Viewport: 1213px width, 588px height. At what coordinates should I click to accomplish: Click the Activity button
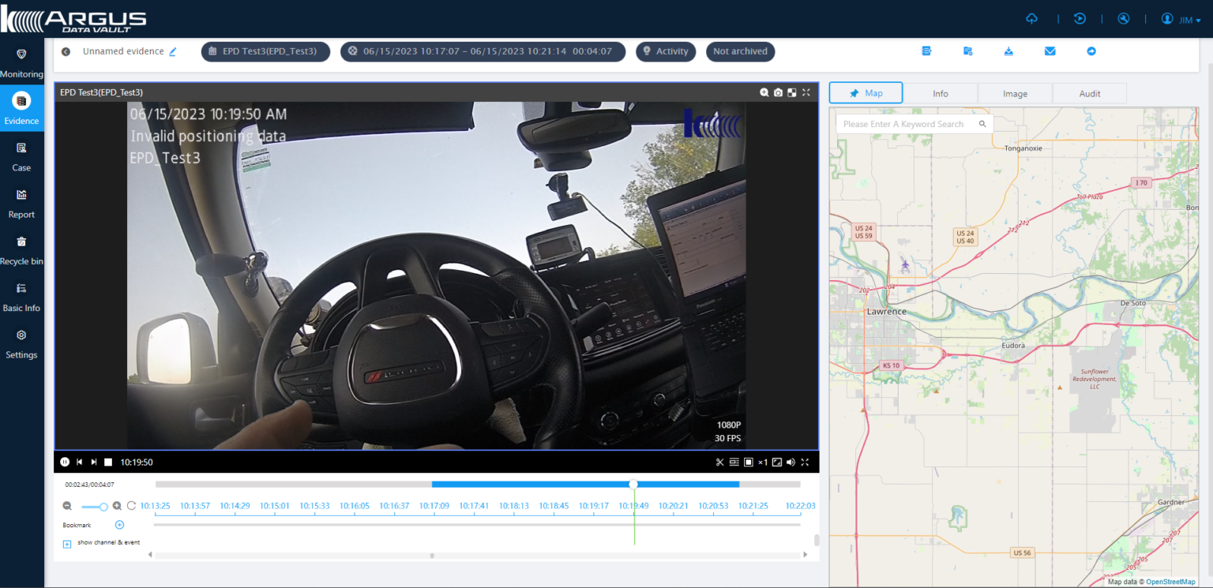tap(665, 51)
